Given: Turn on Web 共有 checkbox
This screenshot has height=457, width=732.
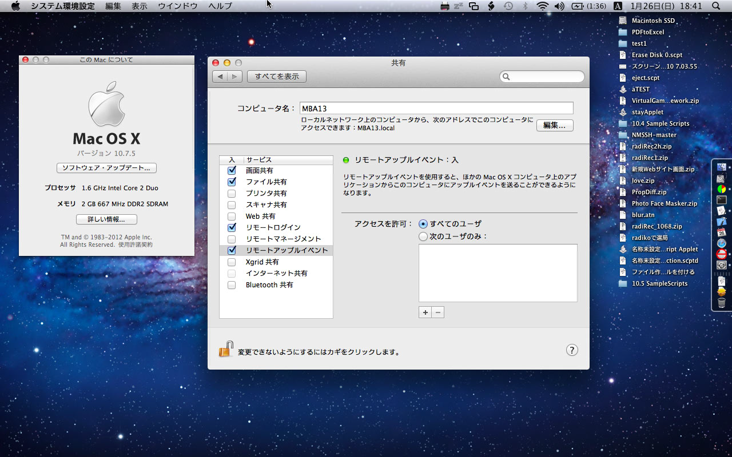Looking at the screenshot, I should tap(232, 216).
